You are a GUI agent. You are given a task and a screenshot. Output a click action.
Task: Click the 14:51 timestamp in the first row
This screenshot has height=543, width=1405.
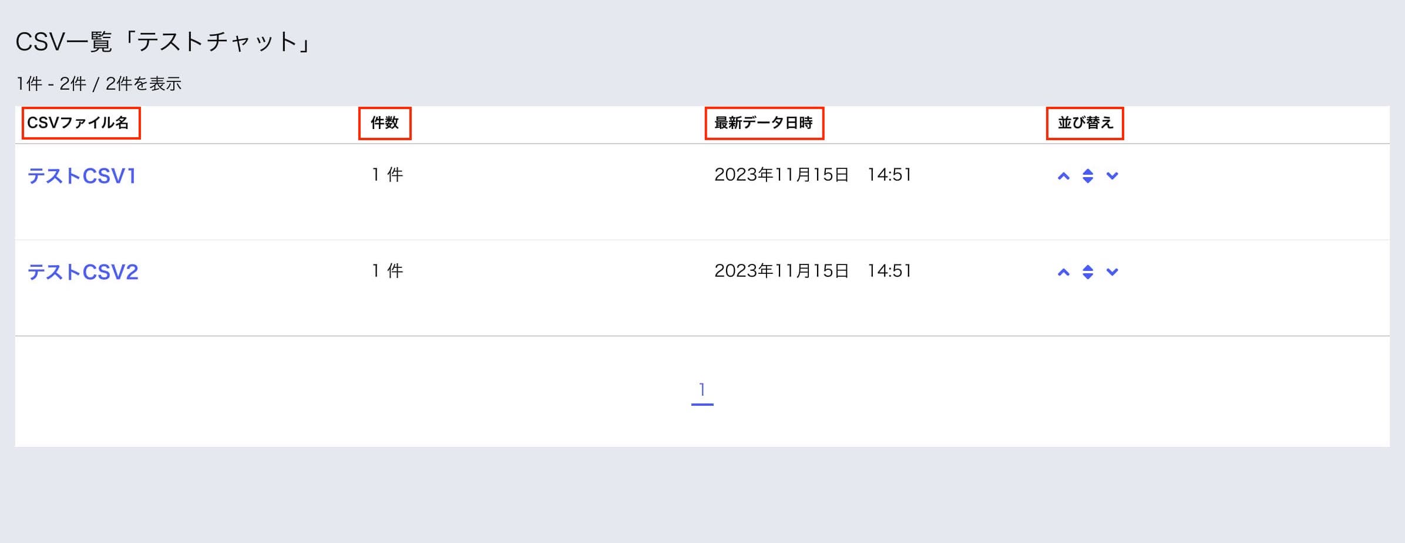pyautogui.click(x=889, y=174)
